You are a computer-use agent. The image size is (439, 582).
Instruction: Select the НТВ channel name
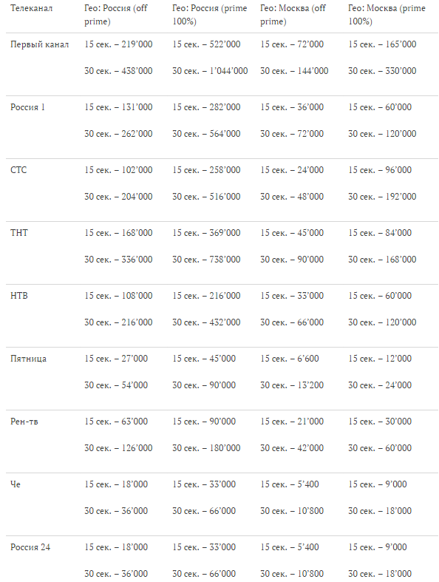click(x=19, y=296)
